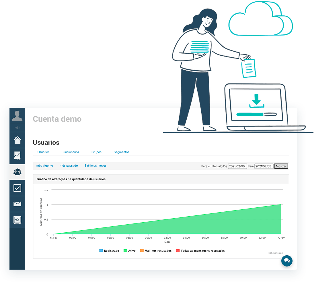Click the Highcharts.com credit link
314x282 pixels.
click(276, 253)
